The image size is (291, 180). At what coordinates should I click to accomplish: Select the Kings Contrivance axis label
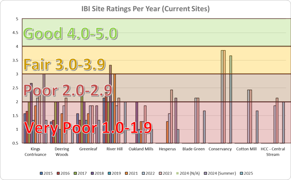(35, 151)
